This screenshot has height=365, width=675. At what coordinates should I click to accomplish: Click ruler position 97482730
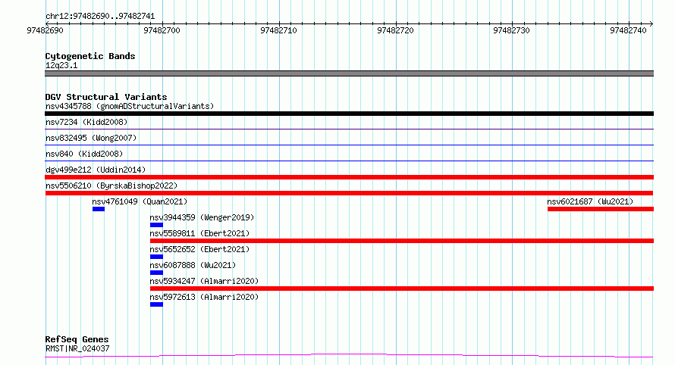(511, 30)
